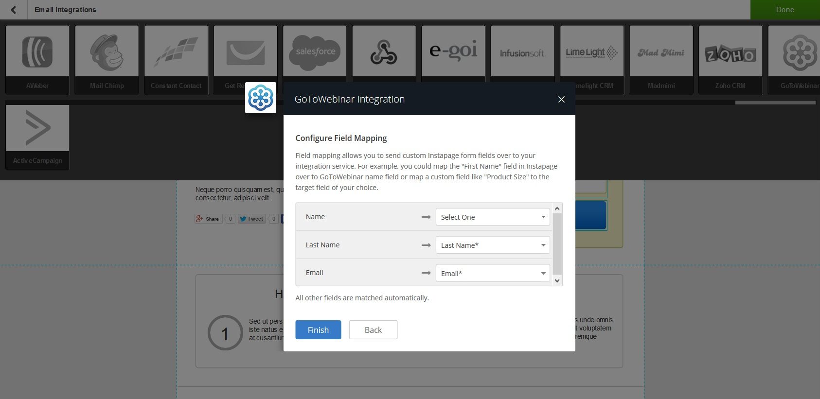Click the GoToWebinar flower logo beside dialog
The height and width of the screenshot is (399, 820).
pyautogui.click(x=261, y=98)
